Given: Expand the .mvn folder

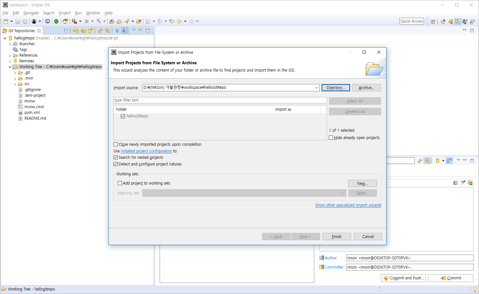Looking at the screenshot, I should [x=15, y=78].
